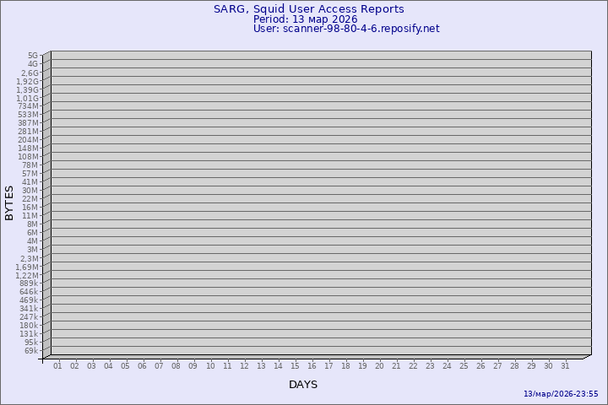Click day 07 on the days axis
The image size is (608, 405).
point(159,366)
